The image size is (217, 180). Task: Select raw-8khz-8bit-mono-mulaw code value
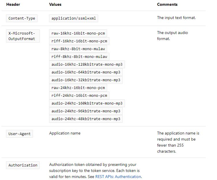click(x=78, y=49)
